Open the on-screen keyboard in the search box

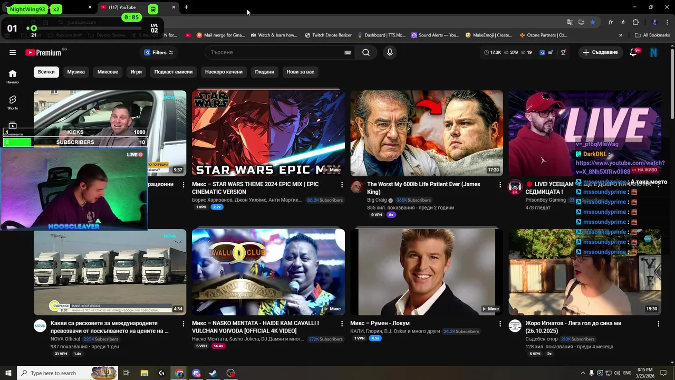click(348, 52)
